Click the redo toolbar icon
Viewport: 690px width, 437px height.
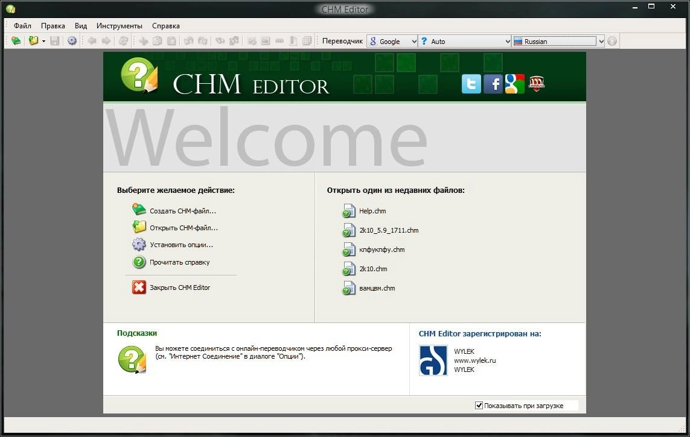(202, 41)
